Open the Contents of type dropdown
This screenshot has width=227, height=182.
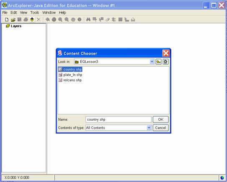149,127
